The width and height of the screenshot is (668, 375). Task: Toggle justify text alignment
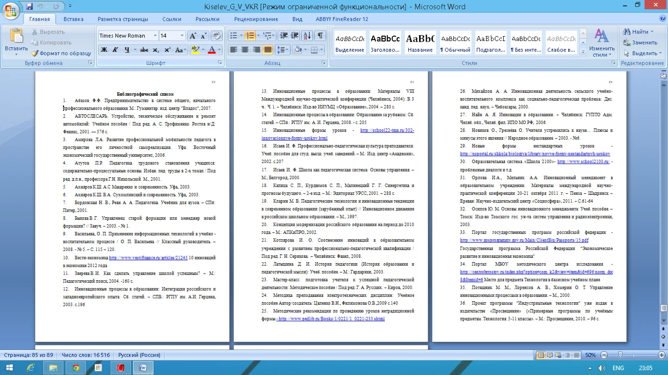click(267, 50)
